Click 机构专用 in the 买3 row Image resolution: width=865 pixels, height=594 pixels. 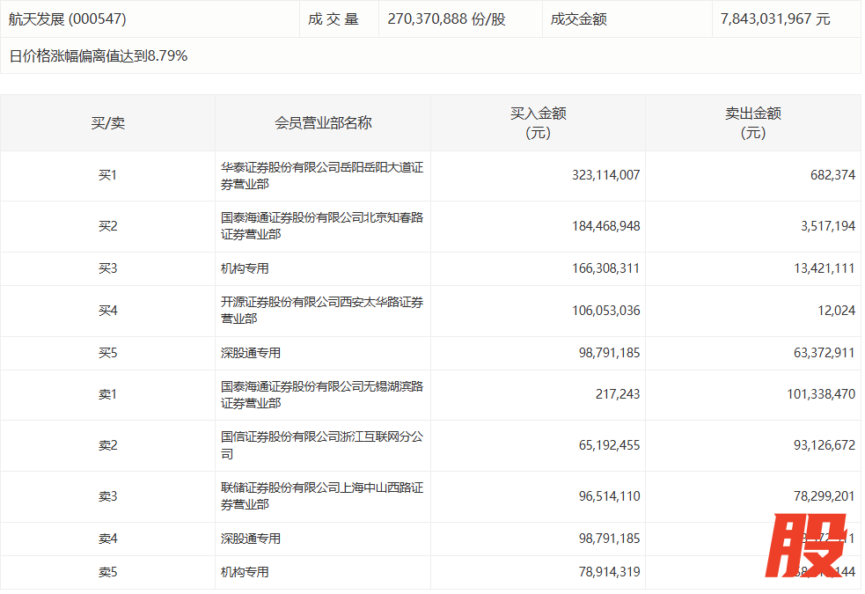point(245,268)
